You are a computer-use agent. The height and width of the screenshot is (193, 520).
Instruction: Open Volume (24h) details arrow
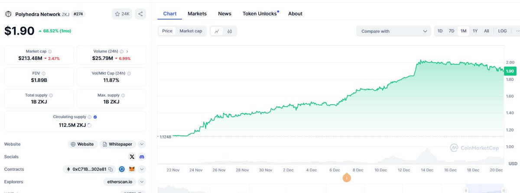(x=127, y=51)
